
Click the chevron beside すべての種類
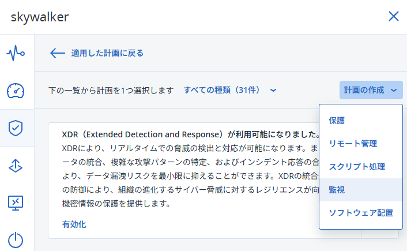pos(273,91)
